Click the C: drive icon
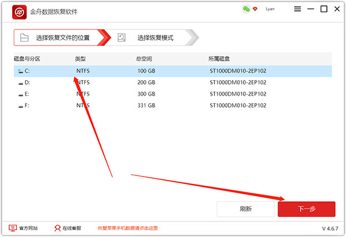This screenshot has height=237, width=346. point(21,71)
